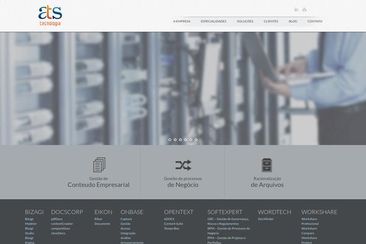Open the Workshare Professional link
This screenshot has width=366, height=244.
[310, 221]
